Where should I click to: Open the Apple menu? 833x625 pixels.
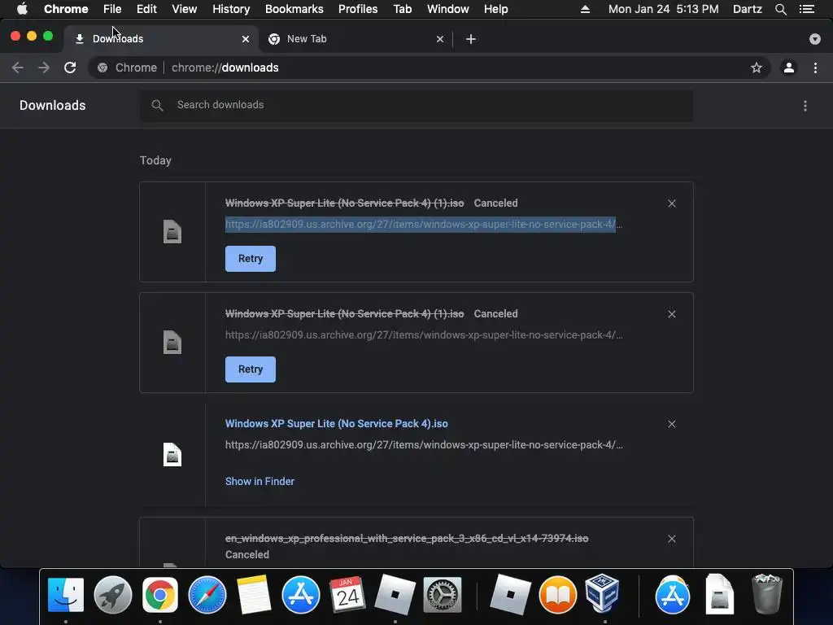pos(22,9)
